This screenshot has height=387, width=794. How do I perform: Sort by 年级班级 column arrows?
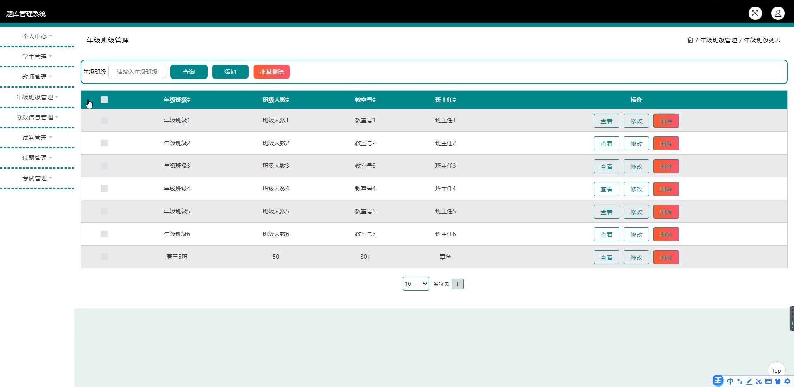pyautogui.click(x=189, y=100)
